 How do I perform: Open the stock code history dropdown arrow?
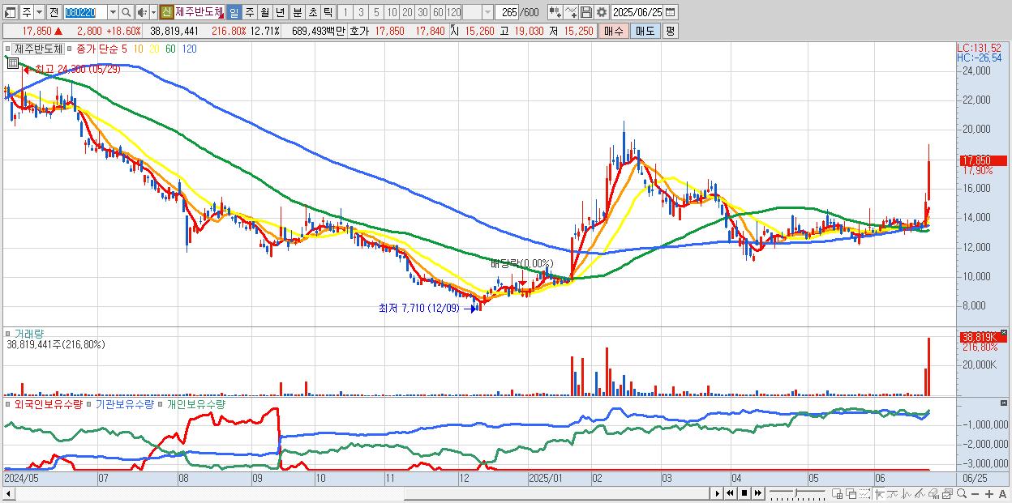point(113,12)
